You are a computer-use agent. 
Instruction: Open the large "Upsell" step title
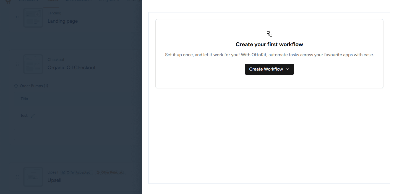tap(54, 180)
